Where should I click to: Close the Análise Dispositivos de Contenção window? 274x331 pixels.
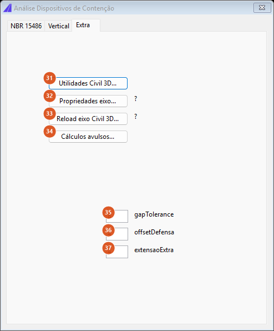pyautogui.click(x=262, y=8)
